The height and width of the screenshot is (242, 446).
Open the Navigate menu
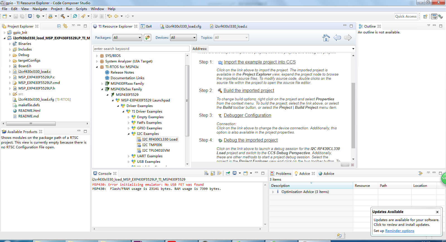(x=40, y=9)
